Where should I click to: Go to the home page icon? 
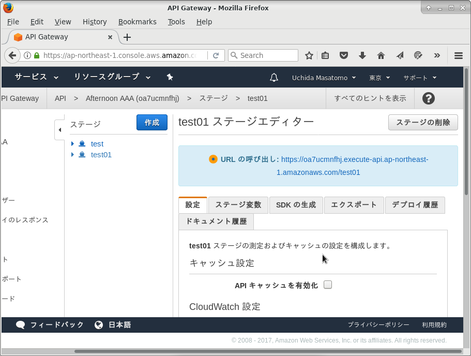[x=381, y=55]
